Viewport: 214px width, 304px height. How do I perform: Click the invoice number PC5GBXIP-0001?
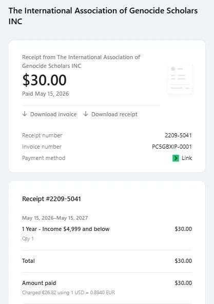[x=172, y=147]
